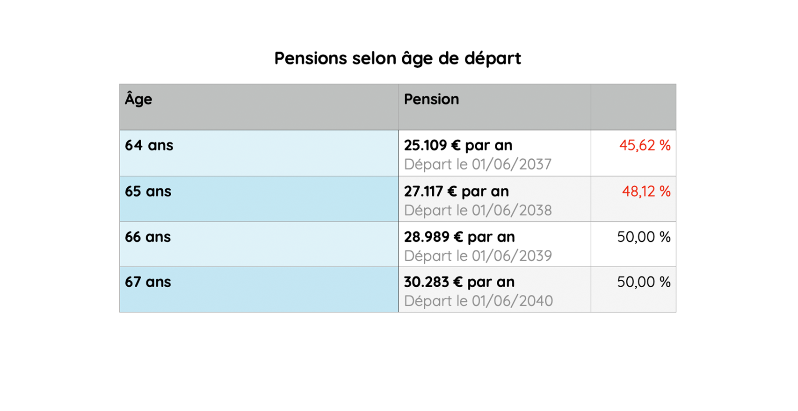Click the empty third column header
798x411 pixels.
633,107
